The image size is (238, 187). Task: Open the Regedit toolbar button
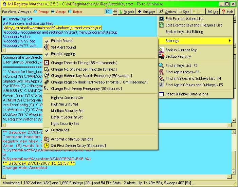point(127,12)
